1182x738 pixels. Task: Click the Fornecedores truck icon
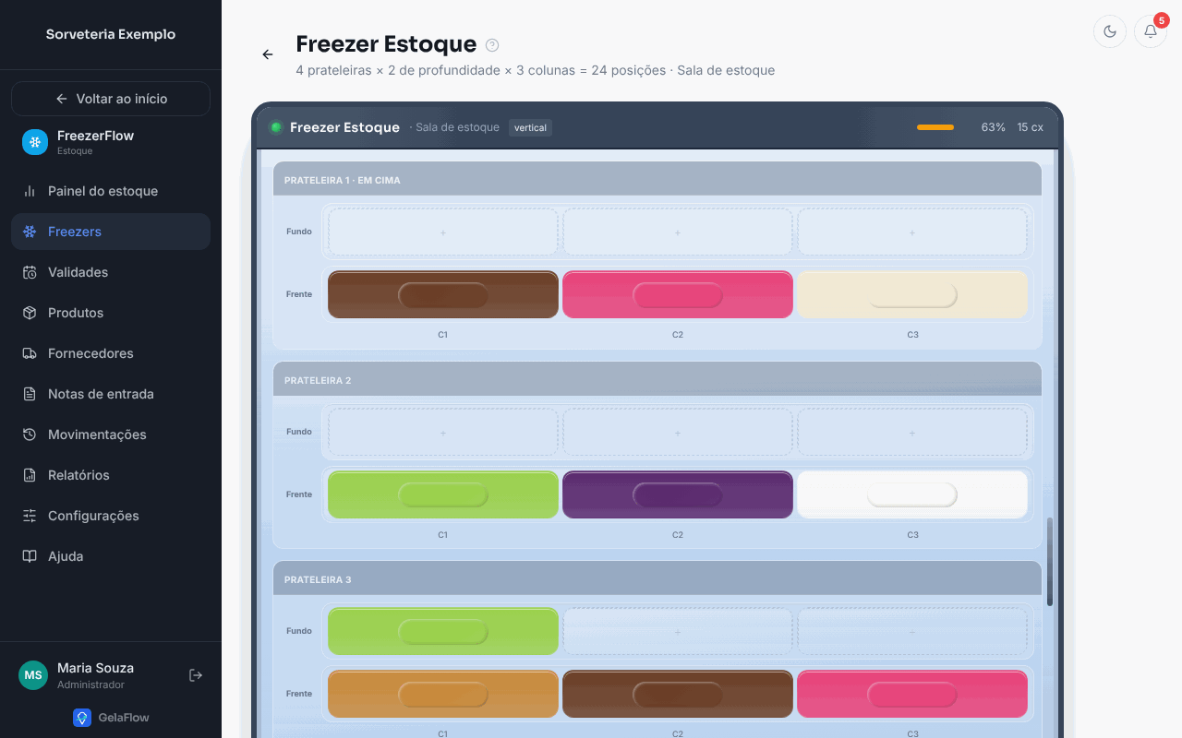30,353
